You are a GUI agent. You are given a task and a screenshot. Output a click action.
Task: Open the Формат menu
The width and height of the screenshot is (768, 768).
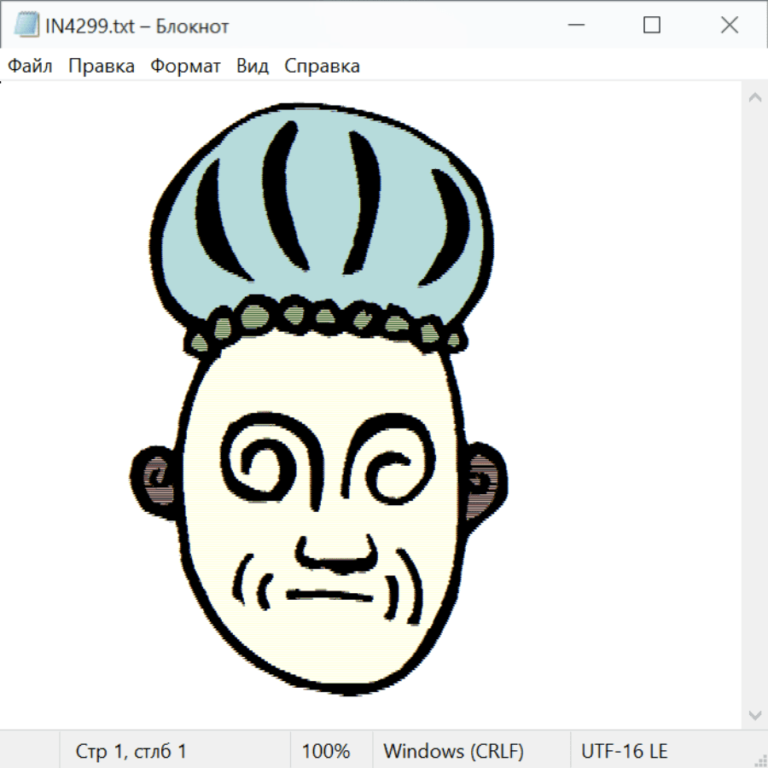(x=185, y=66)
